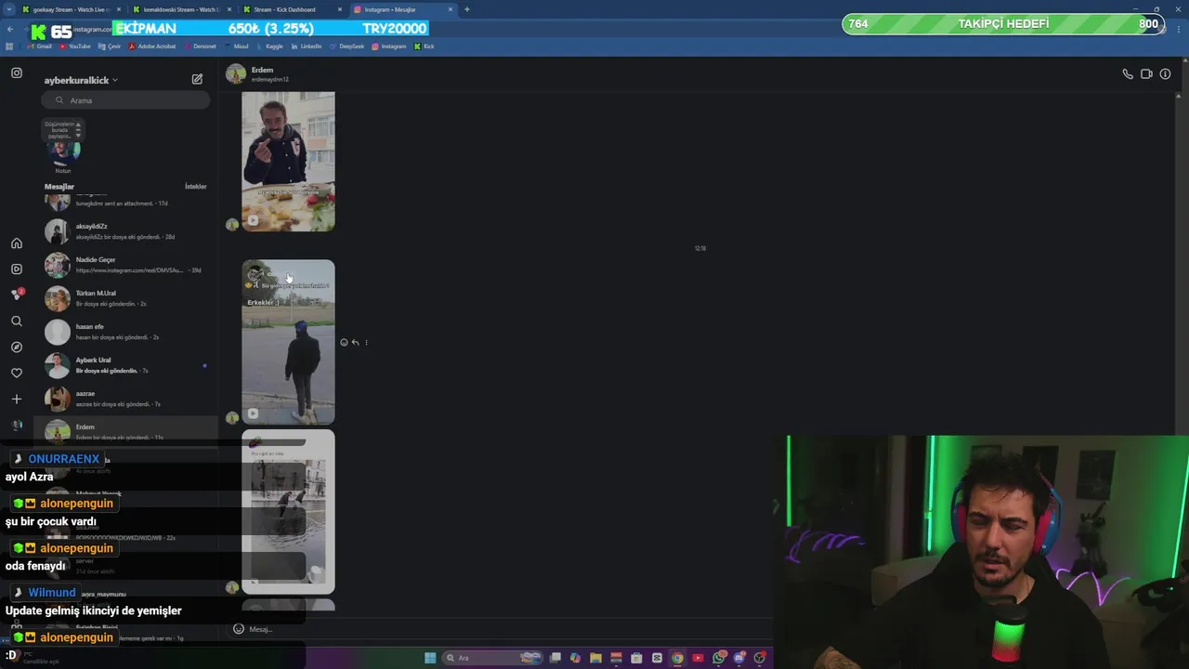Click the Instagram logo in the sidebar
Viewport: 1189px width, 669px height.
pos(17,72)
